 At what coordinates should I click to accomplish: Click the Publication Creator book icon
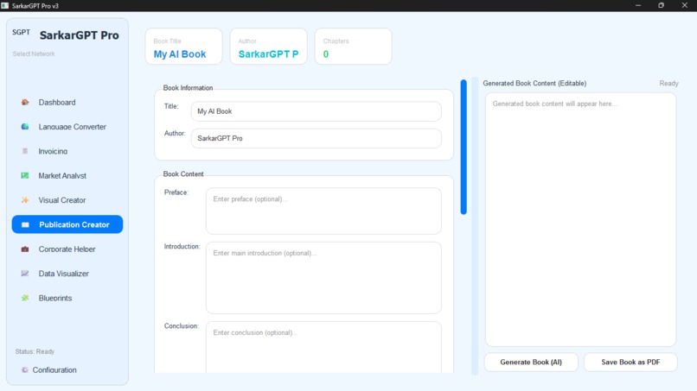[25, 224]
